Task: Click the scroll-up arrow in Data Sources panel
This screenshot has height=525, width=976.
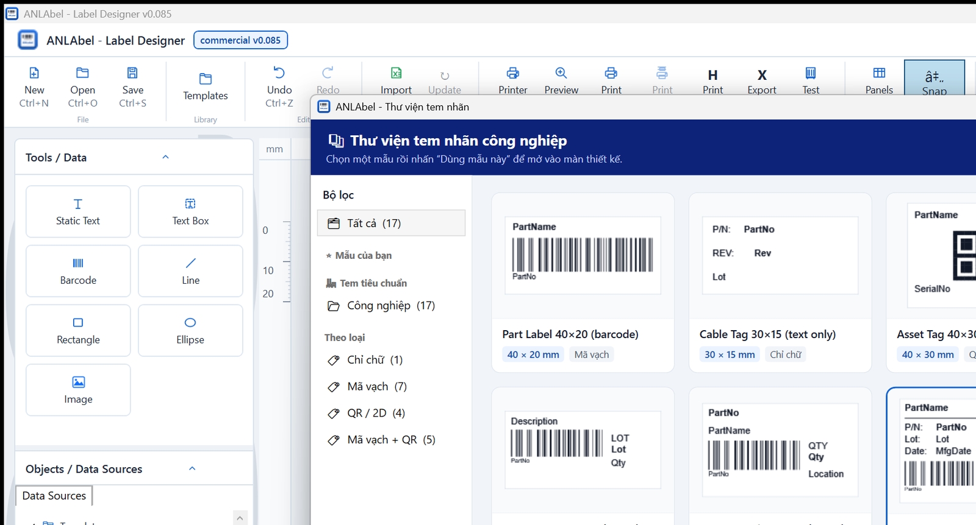Action: pos(240,518)
